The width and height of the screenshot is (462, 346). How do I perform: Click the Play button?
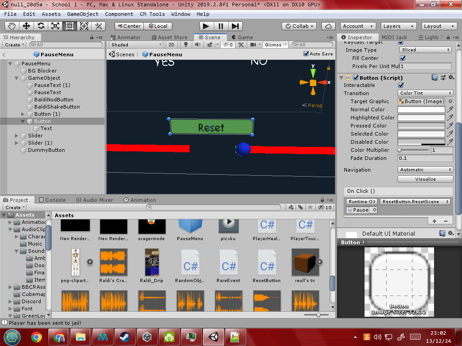click(x=206, y=26)
